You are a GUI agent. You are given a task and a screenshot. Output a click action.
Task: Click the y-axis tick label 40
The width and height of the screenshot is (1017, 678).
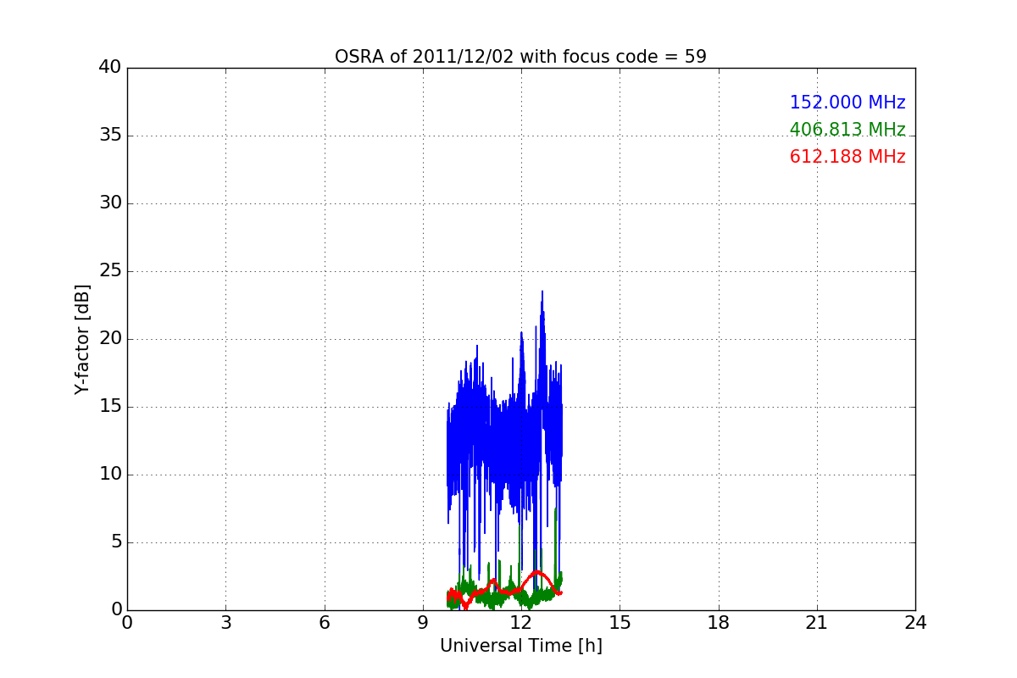(110, 67)
